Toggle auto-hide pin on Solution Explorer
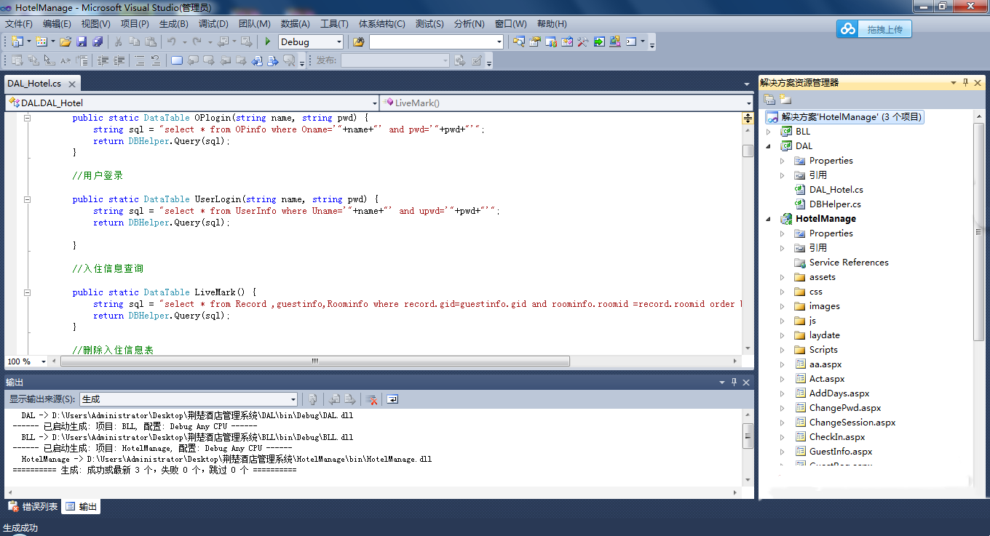The height and width of the screenshot is (536, 990). [966, 83]
